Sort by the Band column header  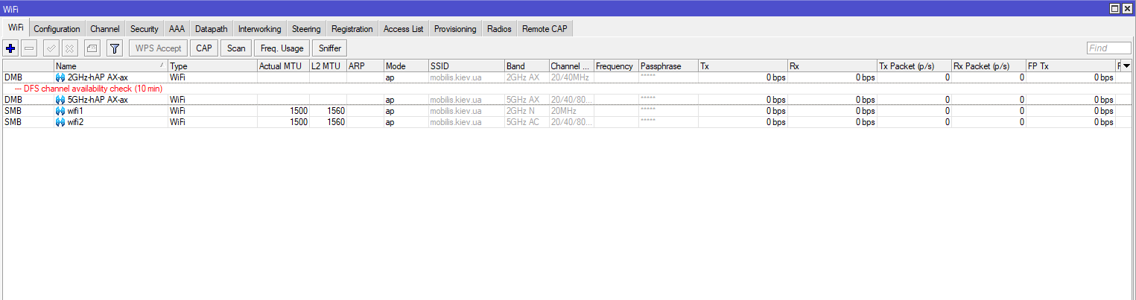pos(526,66)
